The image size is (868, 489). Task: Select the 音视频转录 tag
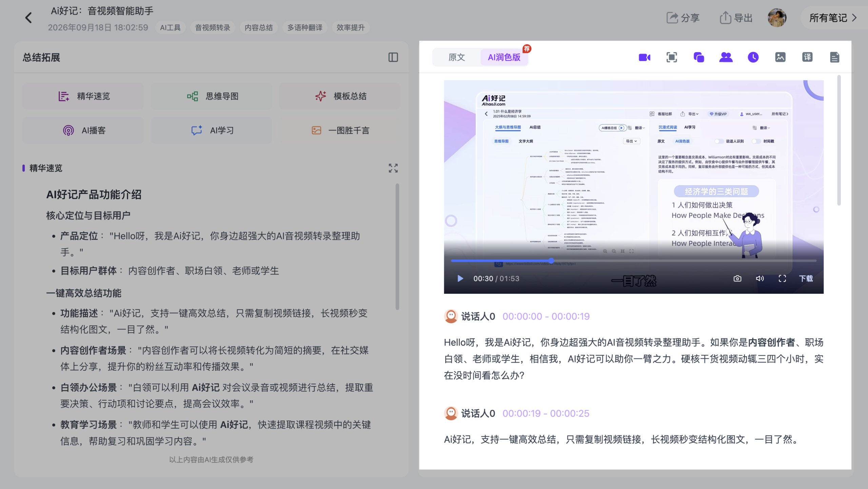213,27
